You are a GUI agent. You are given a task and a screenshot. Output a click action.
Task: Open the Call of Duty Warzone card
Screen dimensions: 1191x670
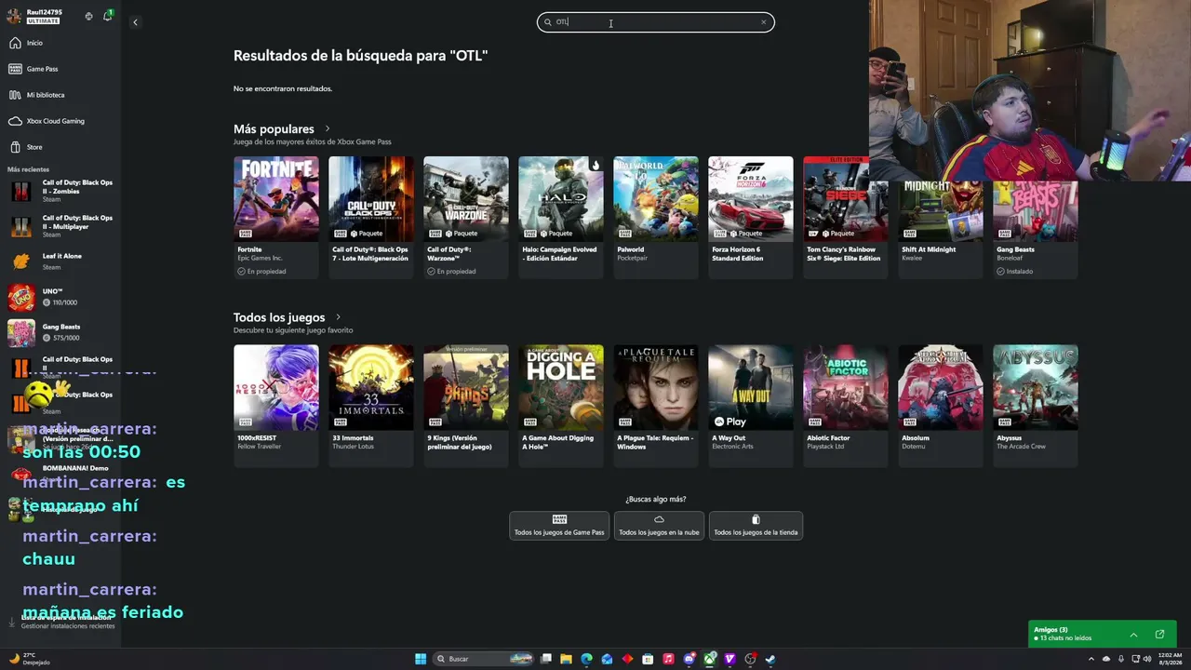coord(465,217)
